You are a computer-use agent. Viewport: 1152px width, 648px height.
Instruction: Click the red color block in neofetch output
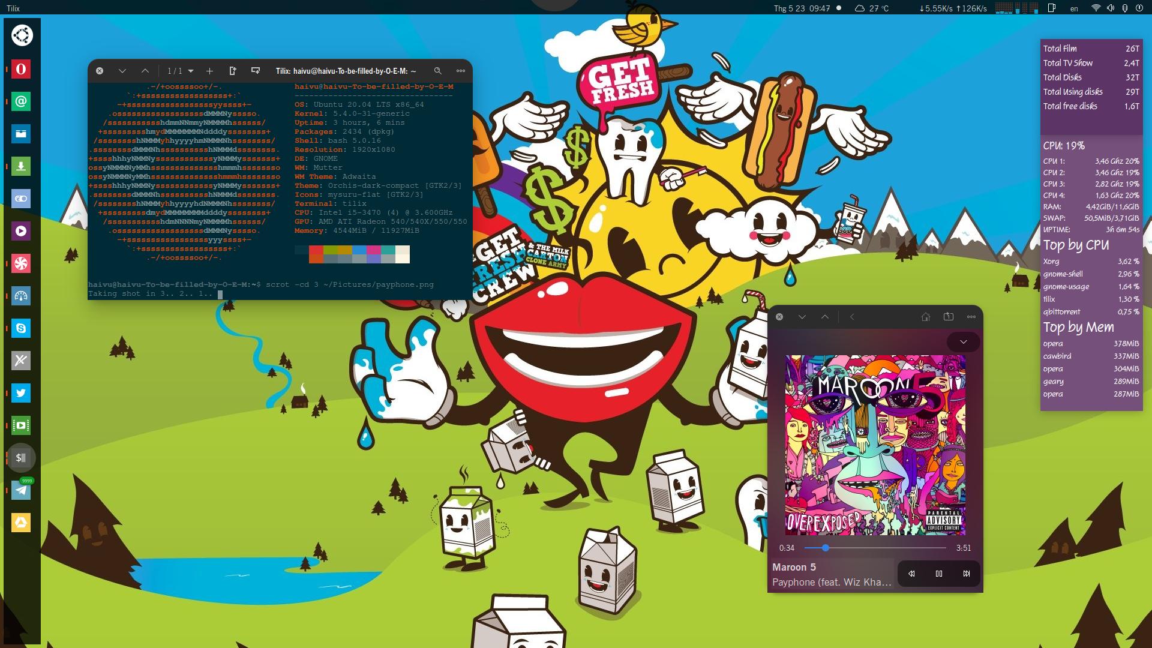[x=316, y=250]
